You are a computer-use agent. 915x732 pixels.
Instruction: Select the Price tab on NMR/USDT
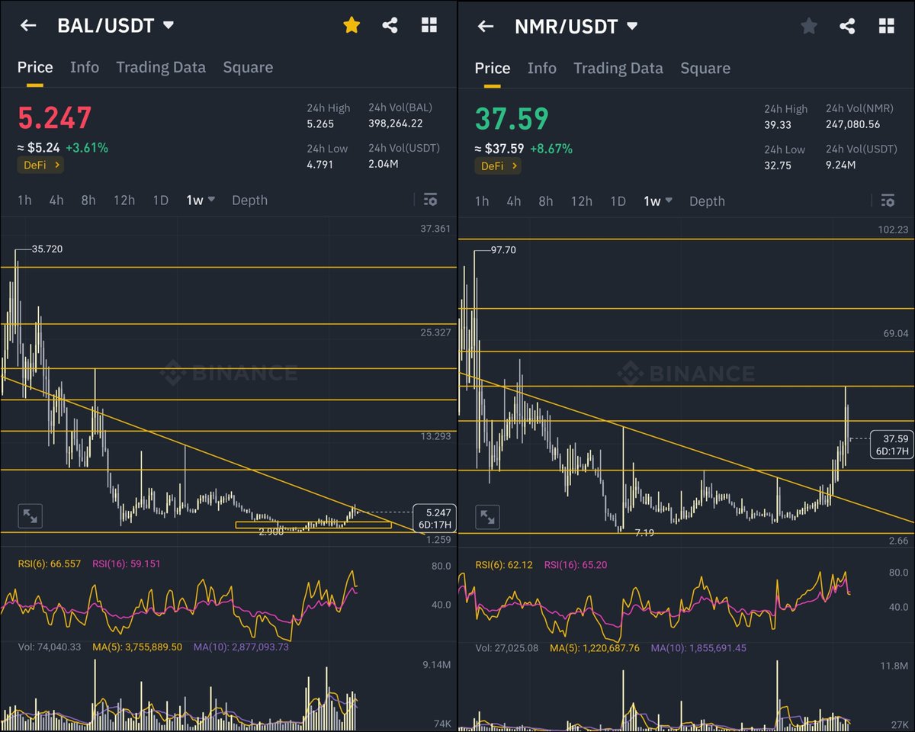pos(493,69)
